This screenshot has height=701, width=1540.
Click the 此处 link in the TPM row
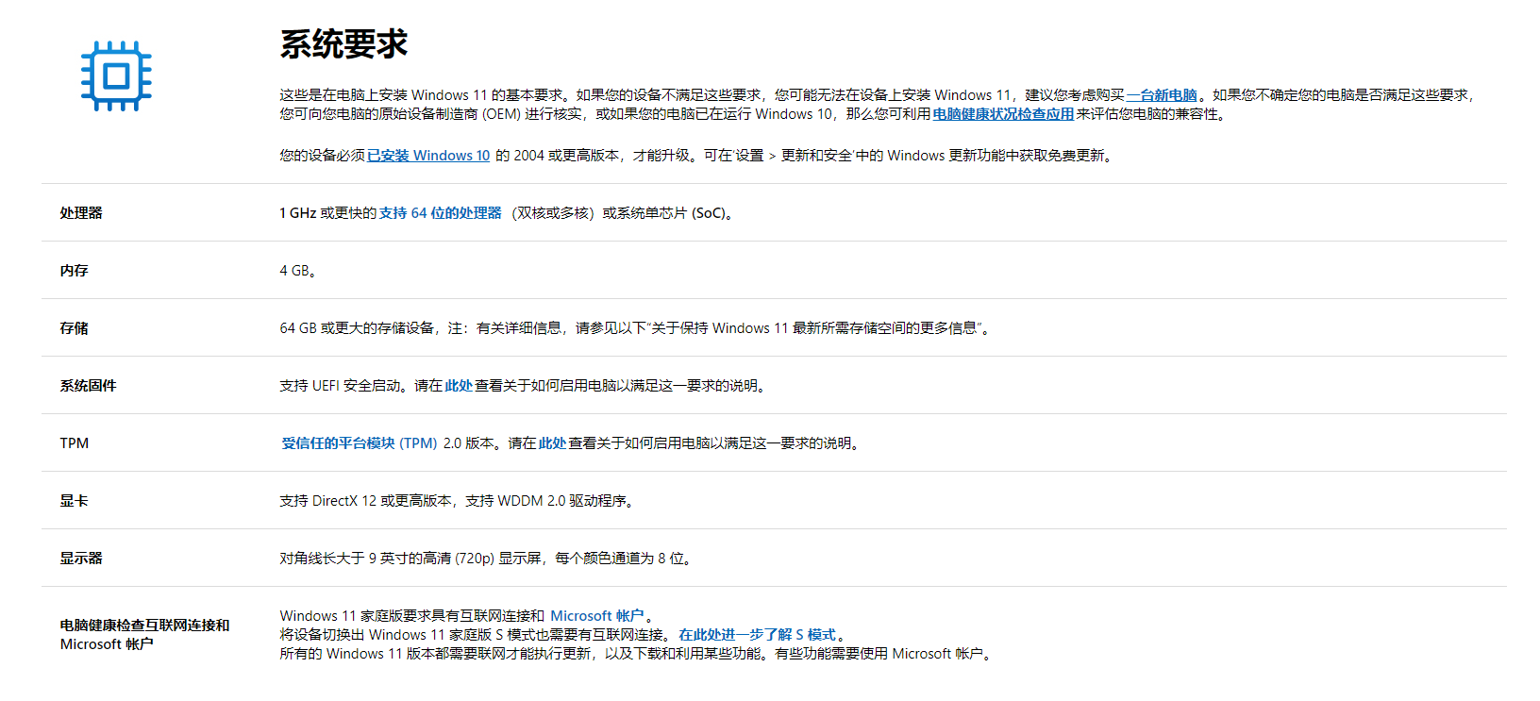552,443
